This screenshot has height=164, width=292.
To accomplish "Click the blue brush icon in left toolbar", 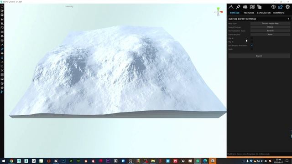I will coord(2,49).
